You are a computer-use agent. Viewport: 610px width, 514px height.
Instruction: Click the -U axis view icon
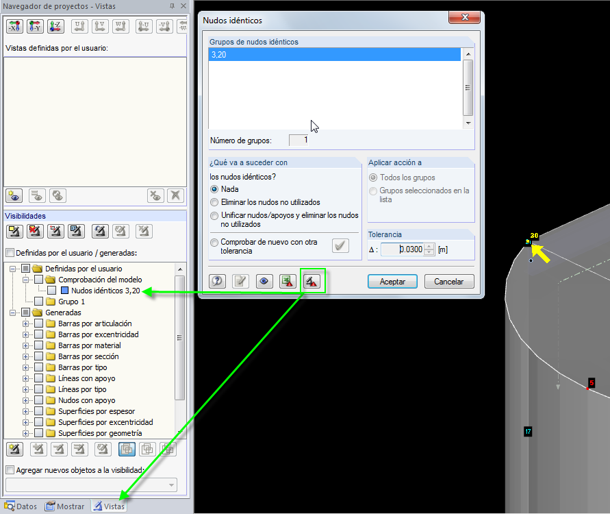(x=144, y=27)
